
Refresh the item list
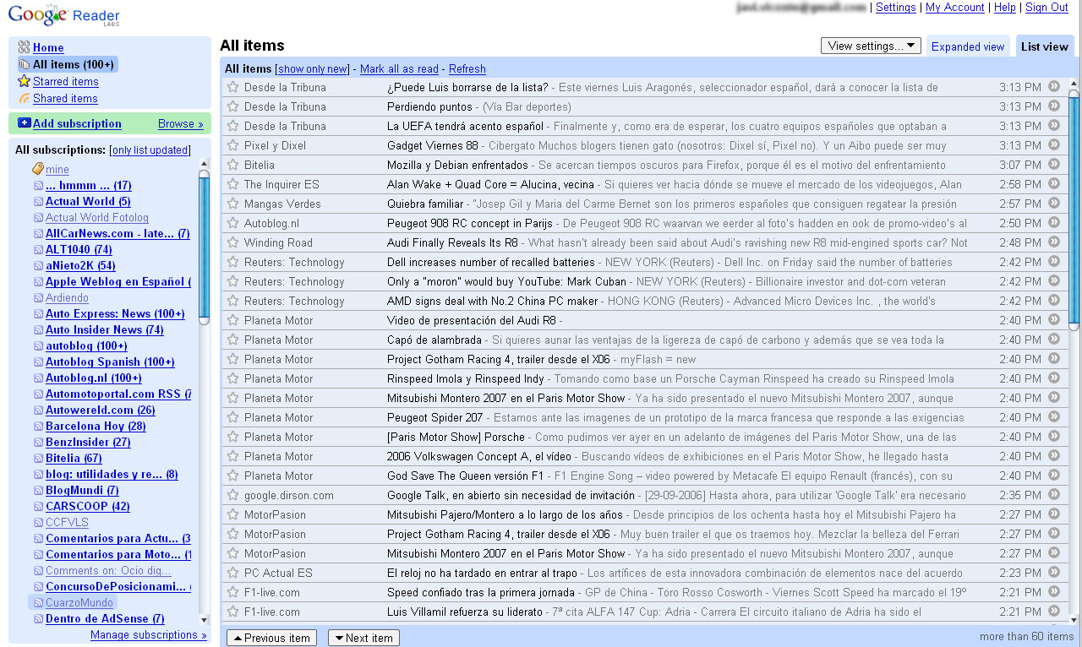click(467, 69)
